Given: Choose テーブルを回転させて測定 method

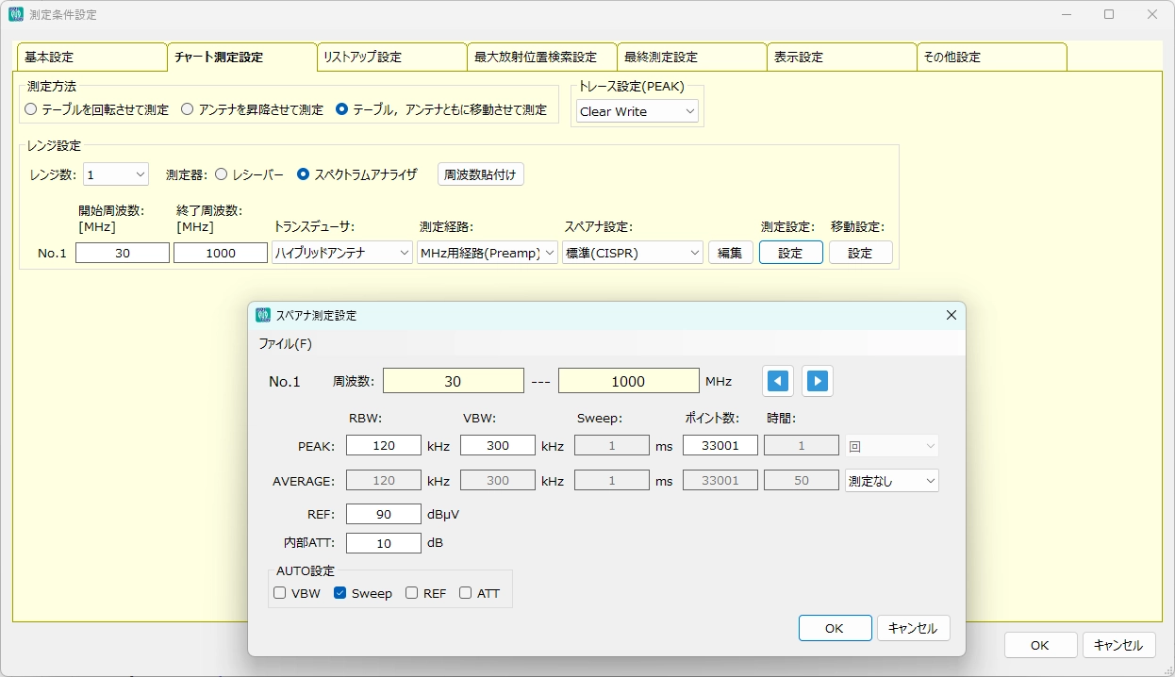Looking at the screenshot, I should tap(31, 109).
